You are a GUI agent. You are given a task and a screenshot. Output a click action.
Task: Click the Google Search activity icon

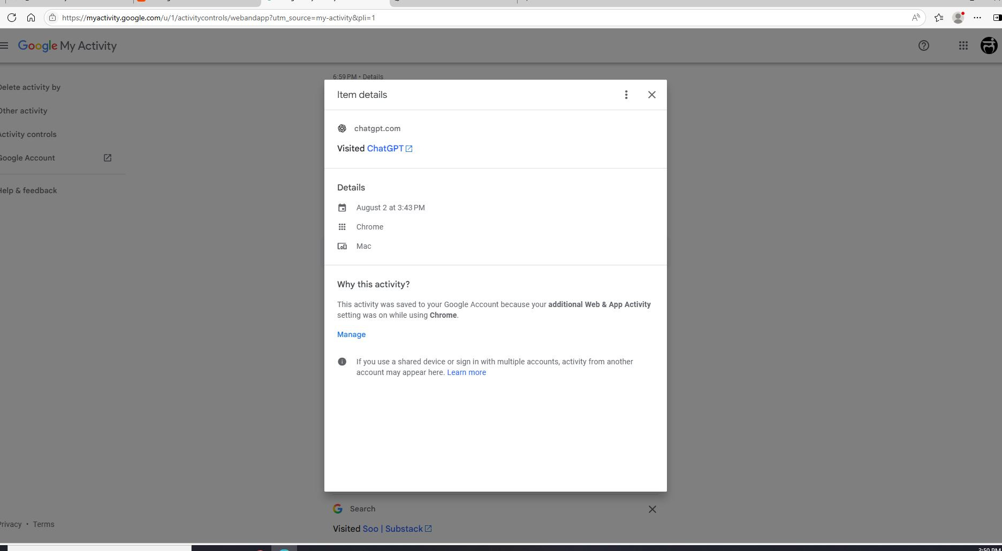pos(338,509)
